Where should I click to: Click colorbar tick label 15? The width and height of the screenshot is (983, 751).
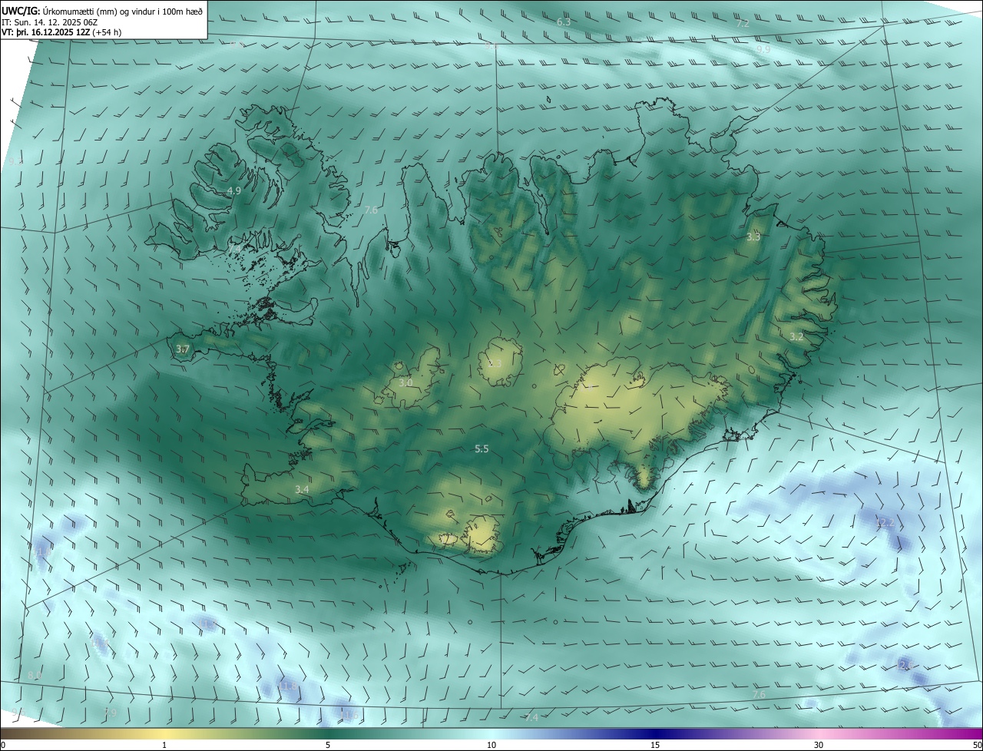point(655,745)
